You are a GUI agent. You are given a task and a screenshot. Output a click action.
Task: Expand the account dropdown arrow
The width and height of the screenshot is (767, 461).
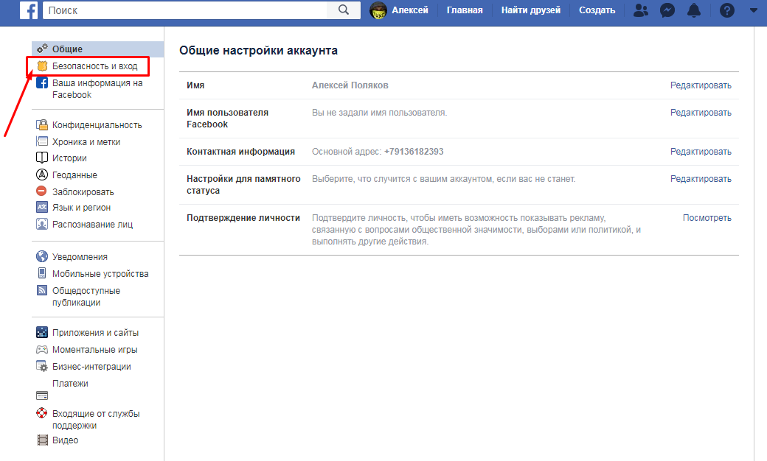[x=753, y=10]
